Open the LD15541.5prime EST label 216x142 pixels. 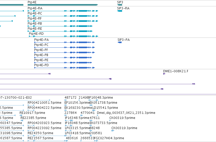[105, 108]
